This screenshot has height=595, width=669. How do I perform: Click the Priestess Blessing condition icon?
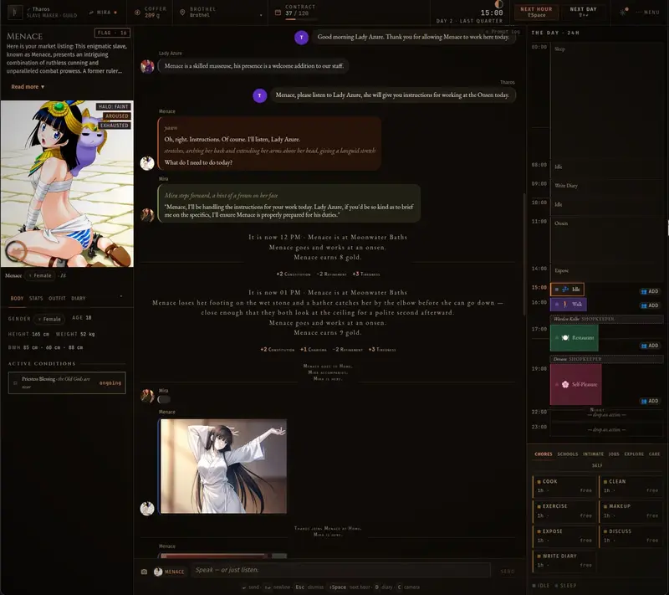pyautogui.click(x=16, y=382)
